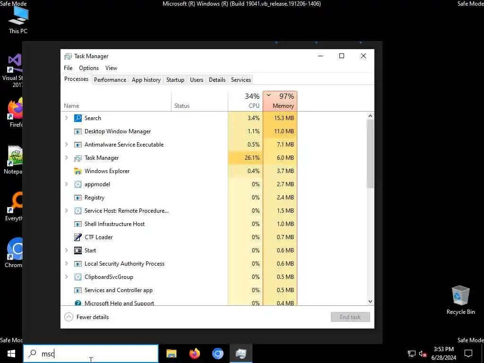Select the Shell Infrastructure Host name
484x363 pixels.
(x=114, y=224)
